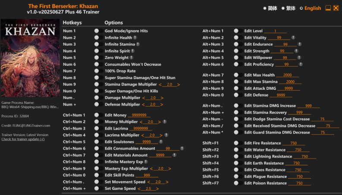Click the info icon next to Edit Strength
Image resolution: width=342 pixels, height=195 pixels.
[x=296, y=51]
